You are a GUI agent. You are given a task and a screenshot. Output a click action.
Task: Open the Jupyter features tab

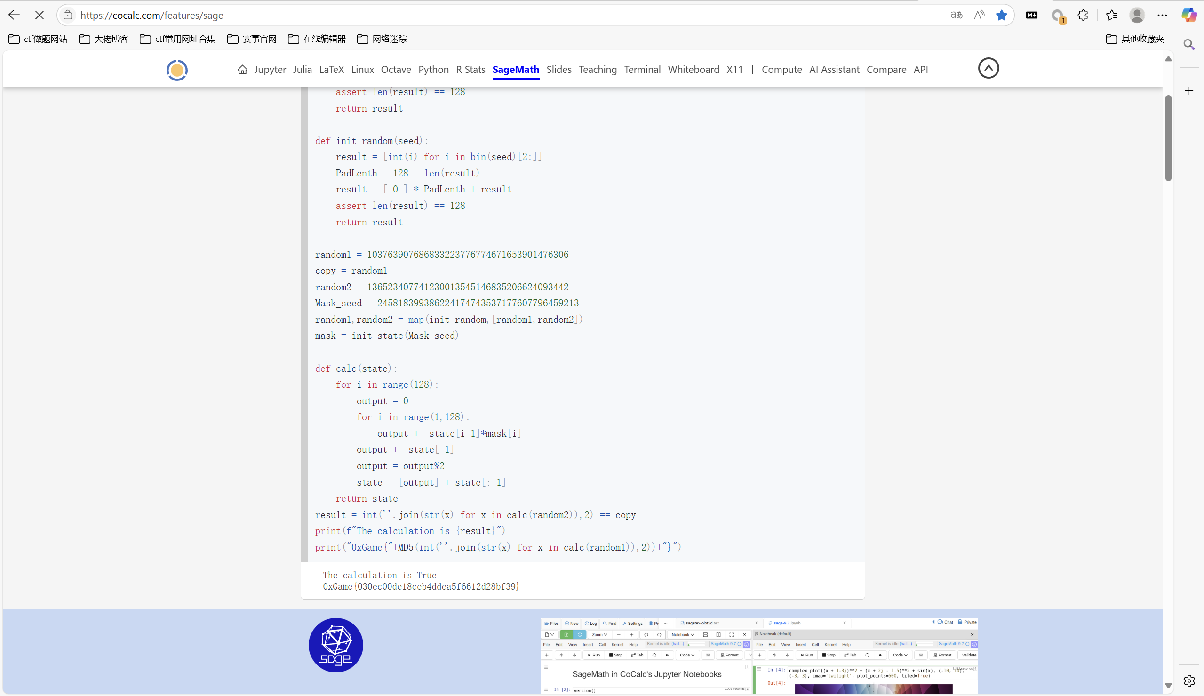click(270, 70)
